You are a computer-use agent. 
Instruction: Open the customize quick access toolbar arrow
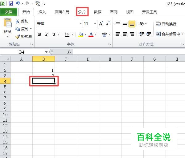click(44, 4)
